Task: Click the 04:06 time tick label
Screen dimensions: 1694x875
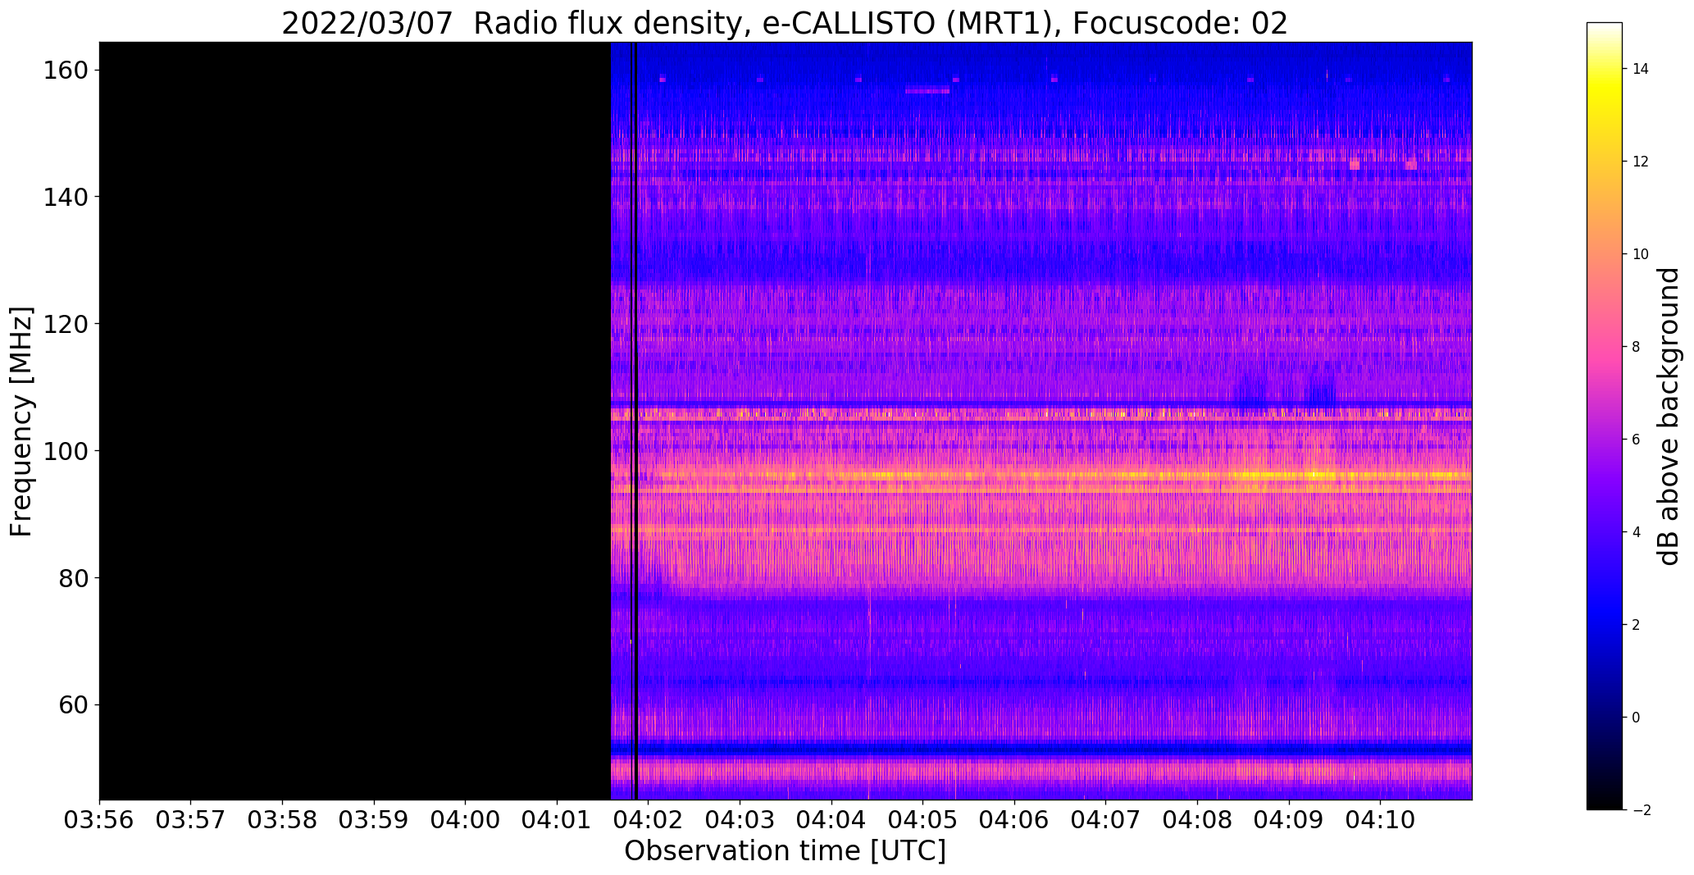Action: coord(1014,819)
